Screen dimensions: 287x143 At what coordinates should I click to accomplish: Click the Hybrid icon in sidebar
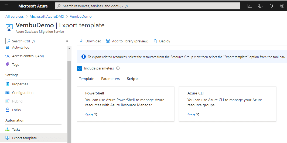[7, 101]
